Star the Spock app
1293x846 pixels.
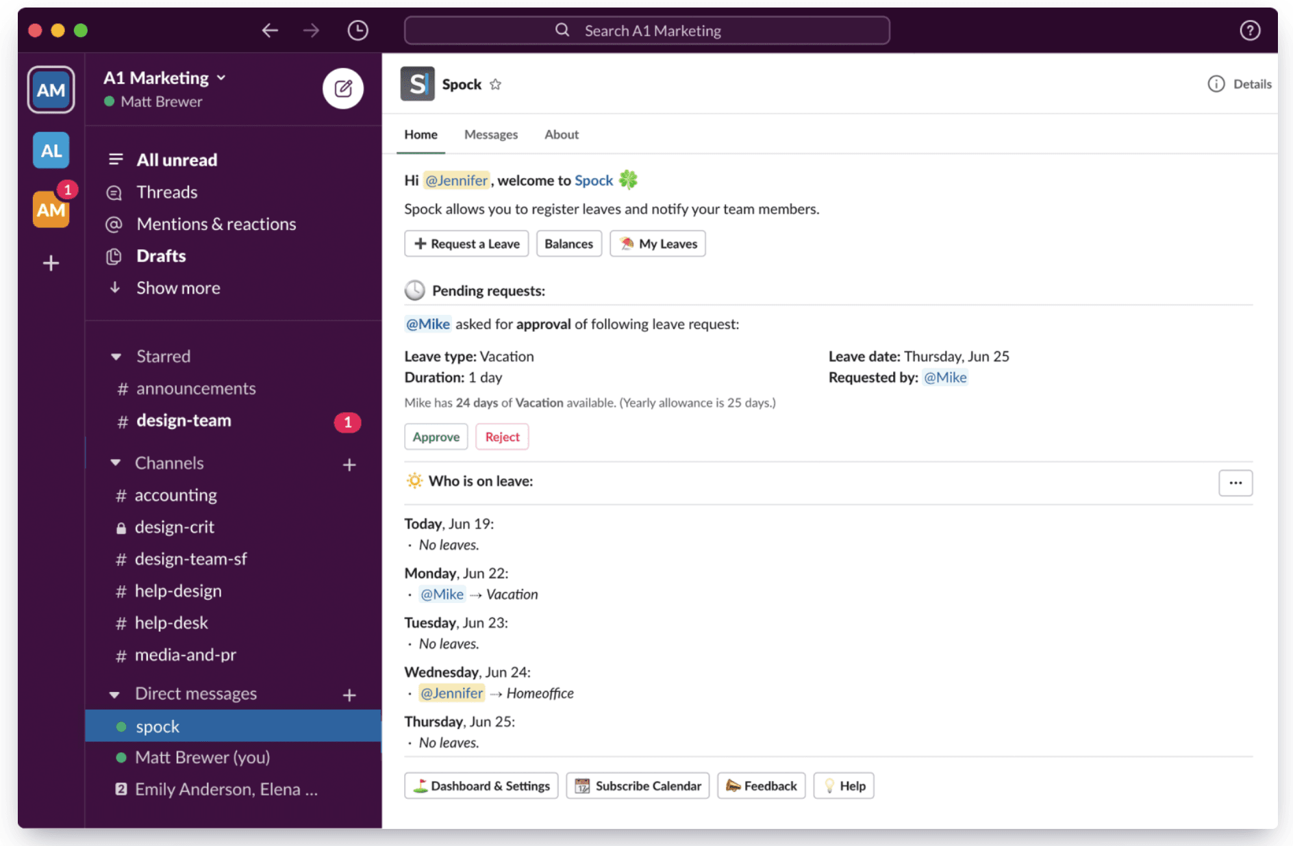[496, 84]
